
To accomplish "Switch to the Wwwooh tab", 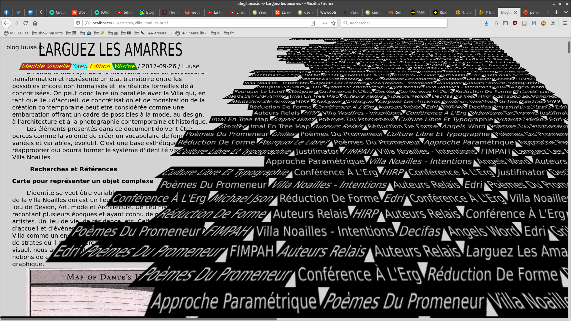I will 328,12.
